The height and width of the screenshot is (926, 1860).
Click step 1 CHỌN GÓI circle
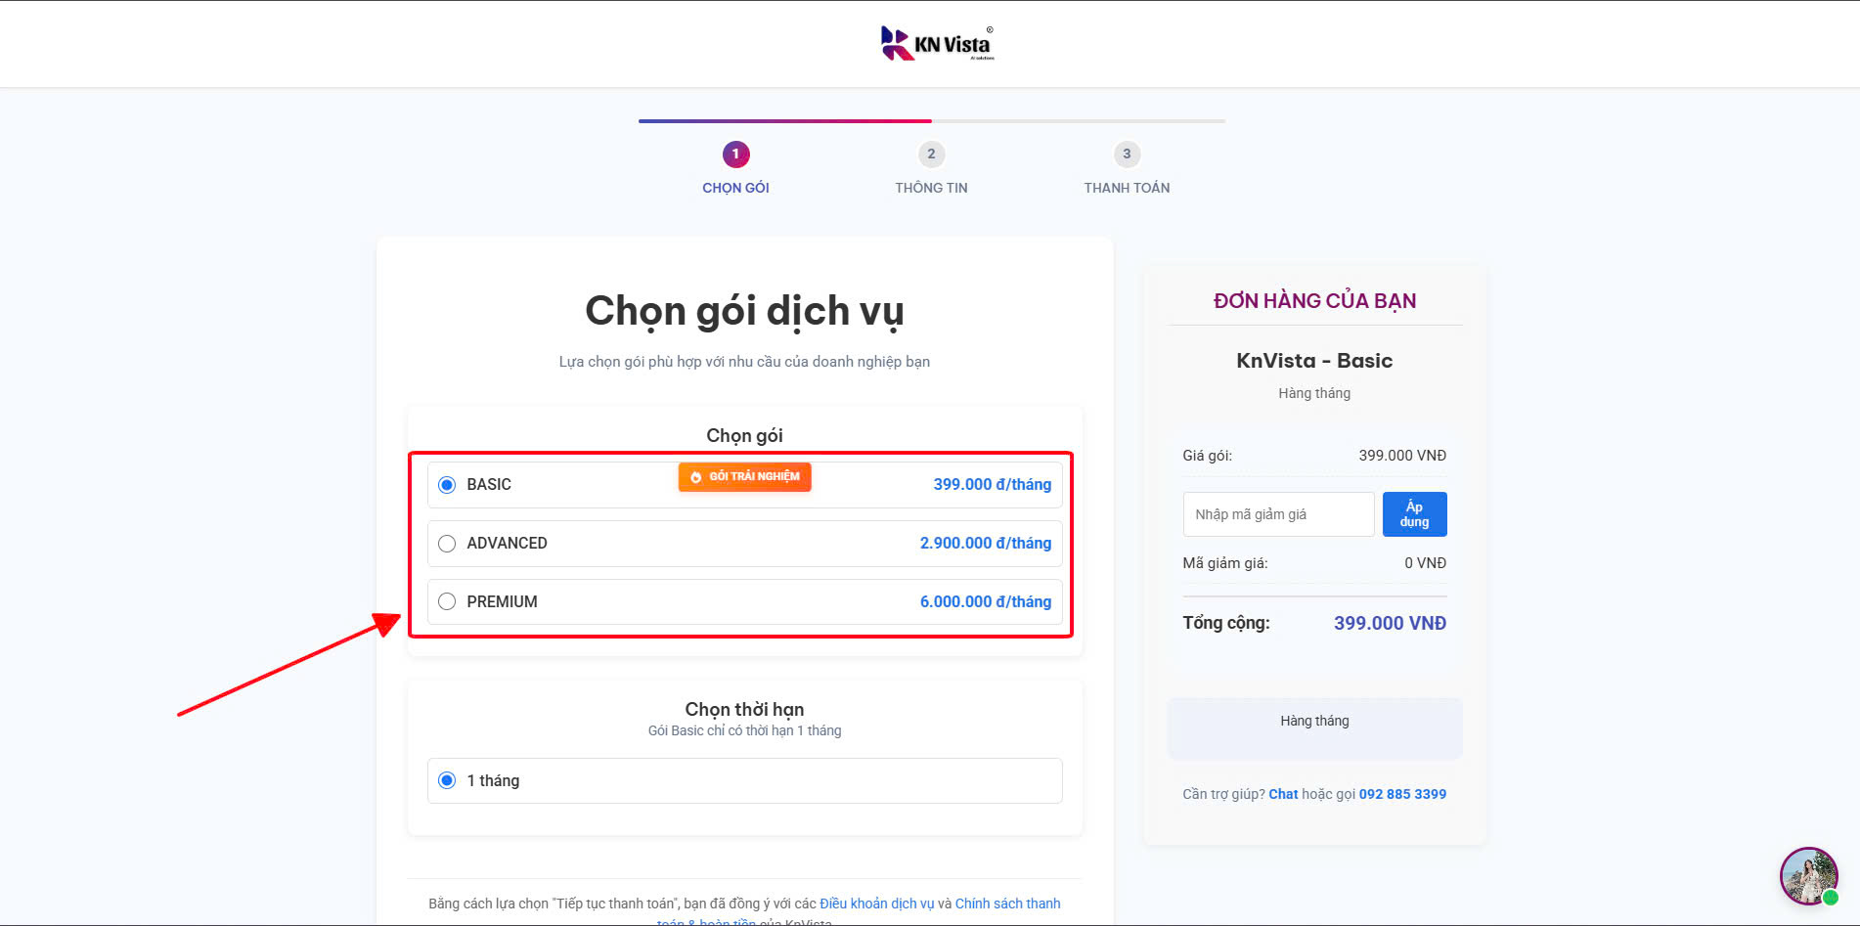[x=735, y=154]
